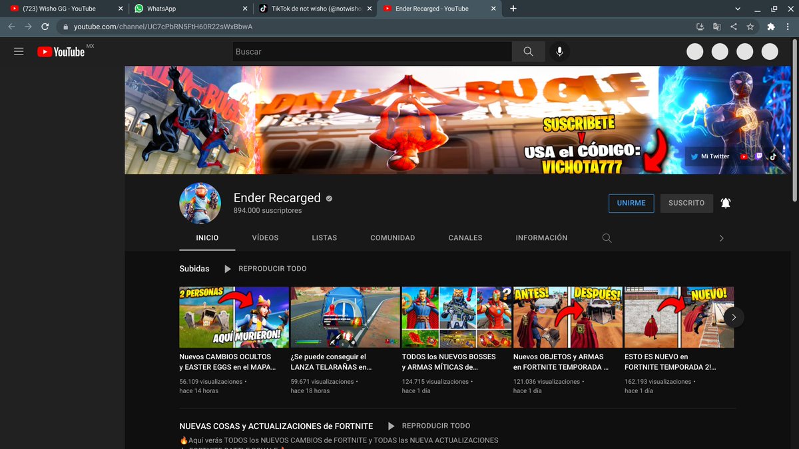Start voice search with the microphone icon
799x449 pixels.
pos(559,52)
